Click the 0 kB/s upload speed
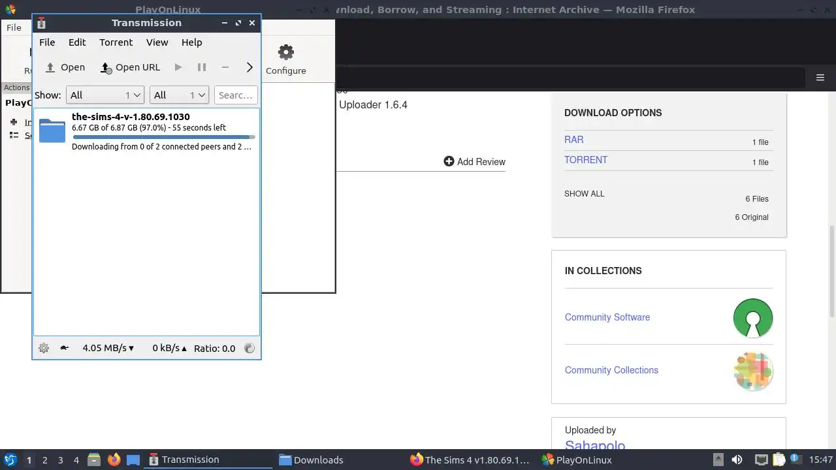 pos(169,348)
